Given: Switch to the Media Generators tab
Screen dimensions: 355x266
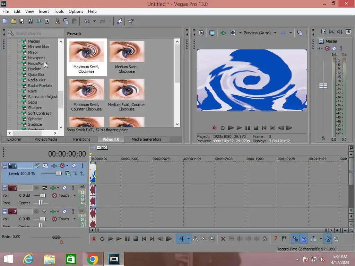Looking at the screenshot, I should pyautogui.click(x=147, y=139).
